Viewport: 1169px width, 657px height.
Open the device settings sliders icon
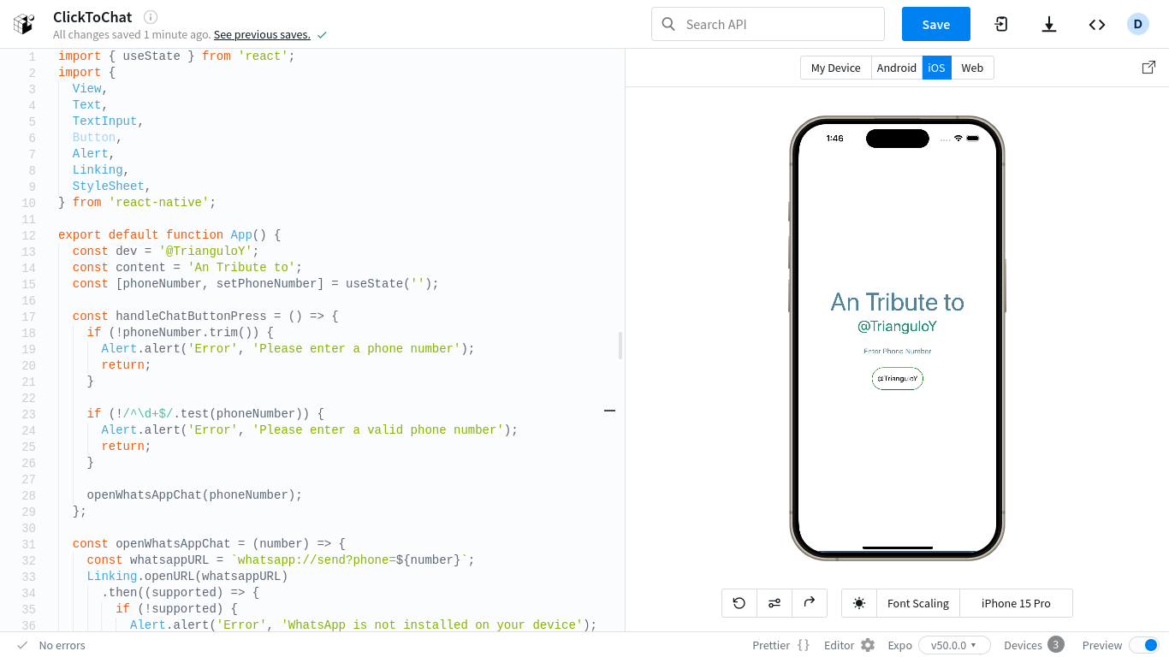(x=774, y=603)
